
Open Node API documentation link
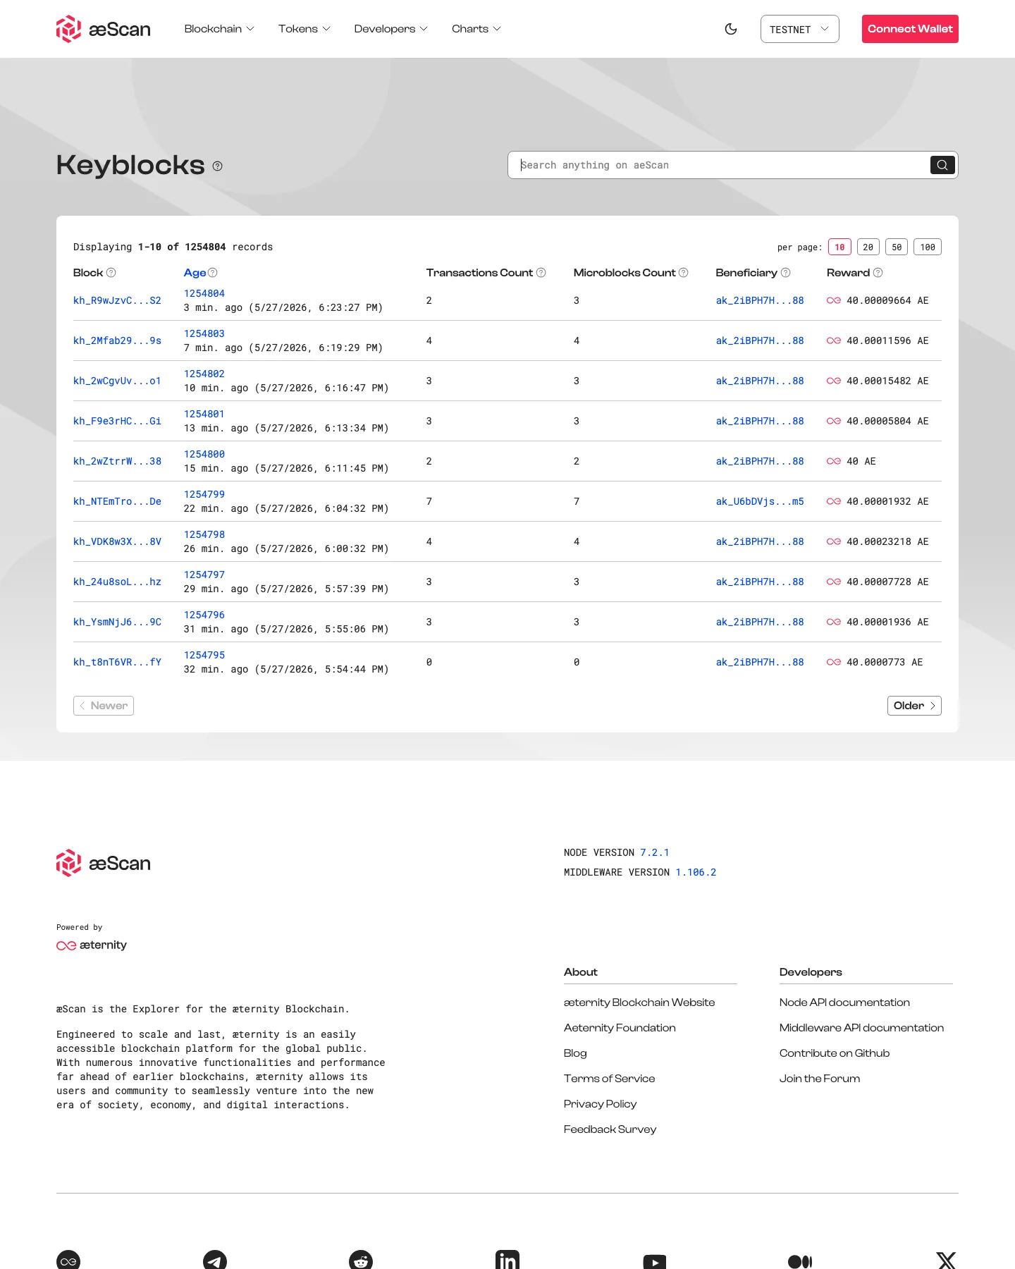click(844, 1003)
